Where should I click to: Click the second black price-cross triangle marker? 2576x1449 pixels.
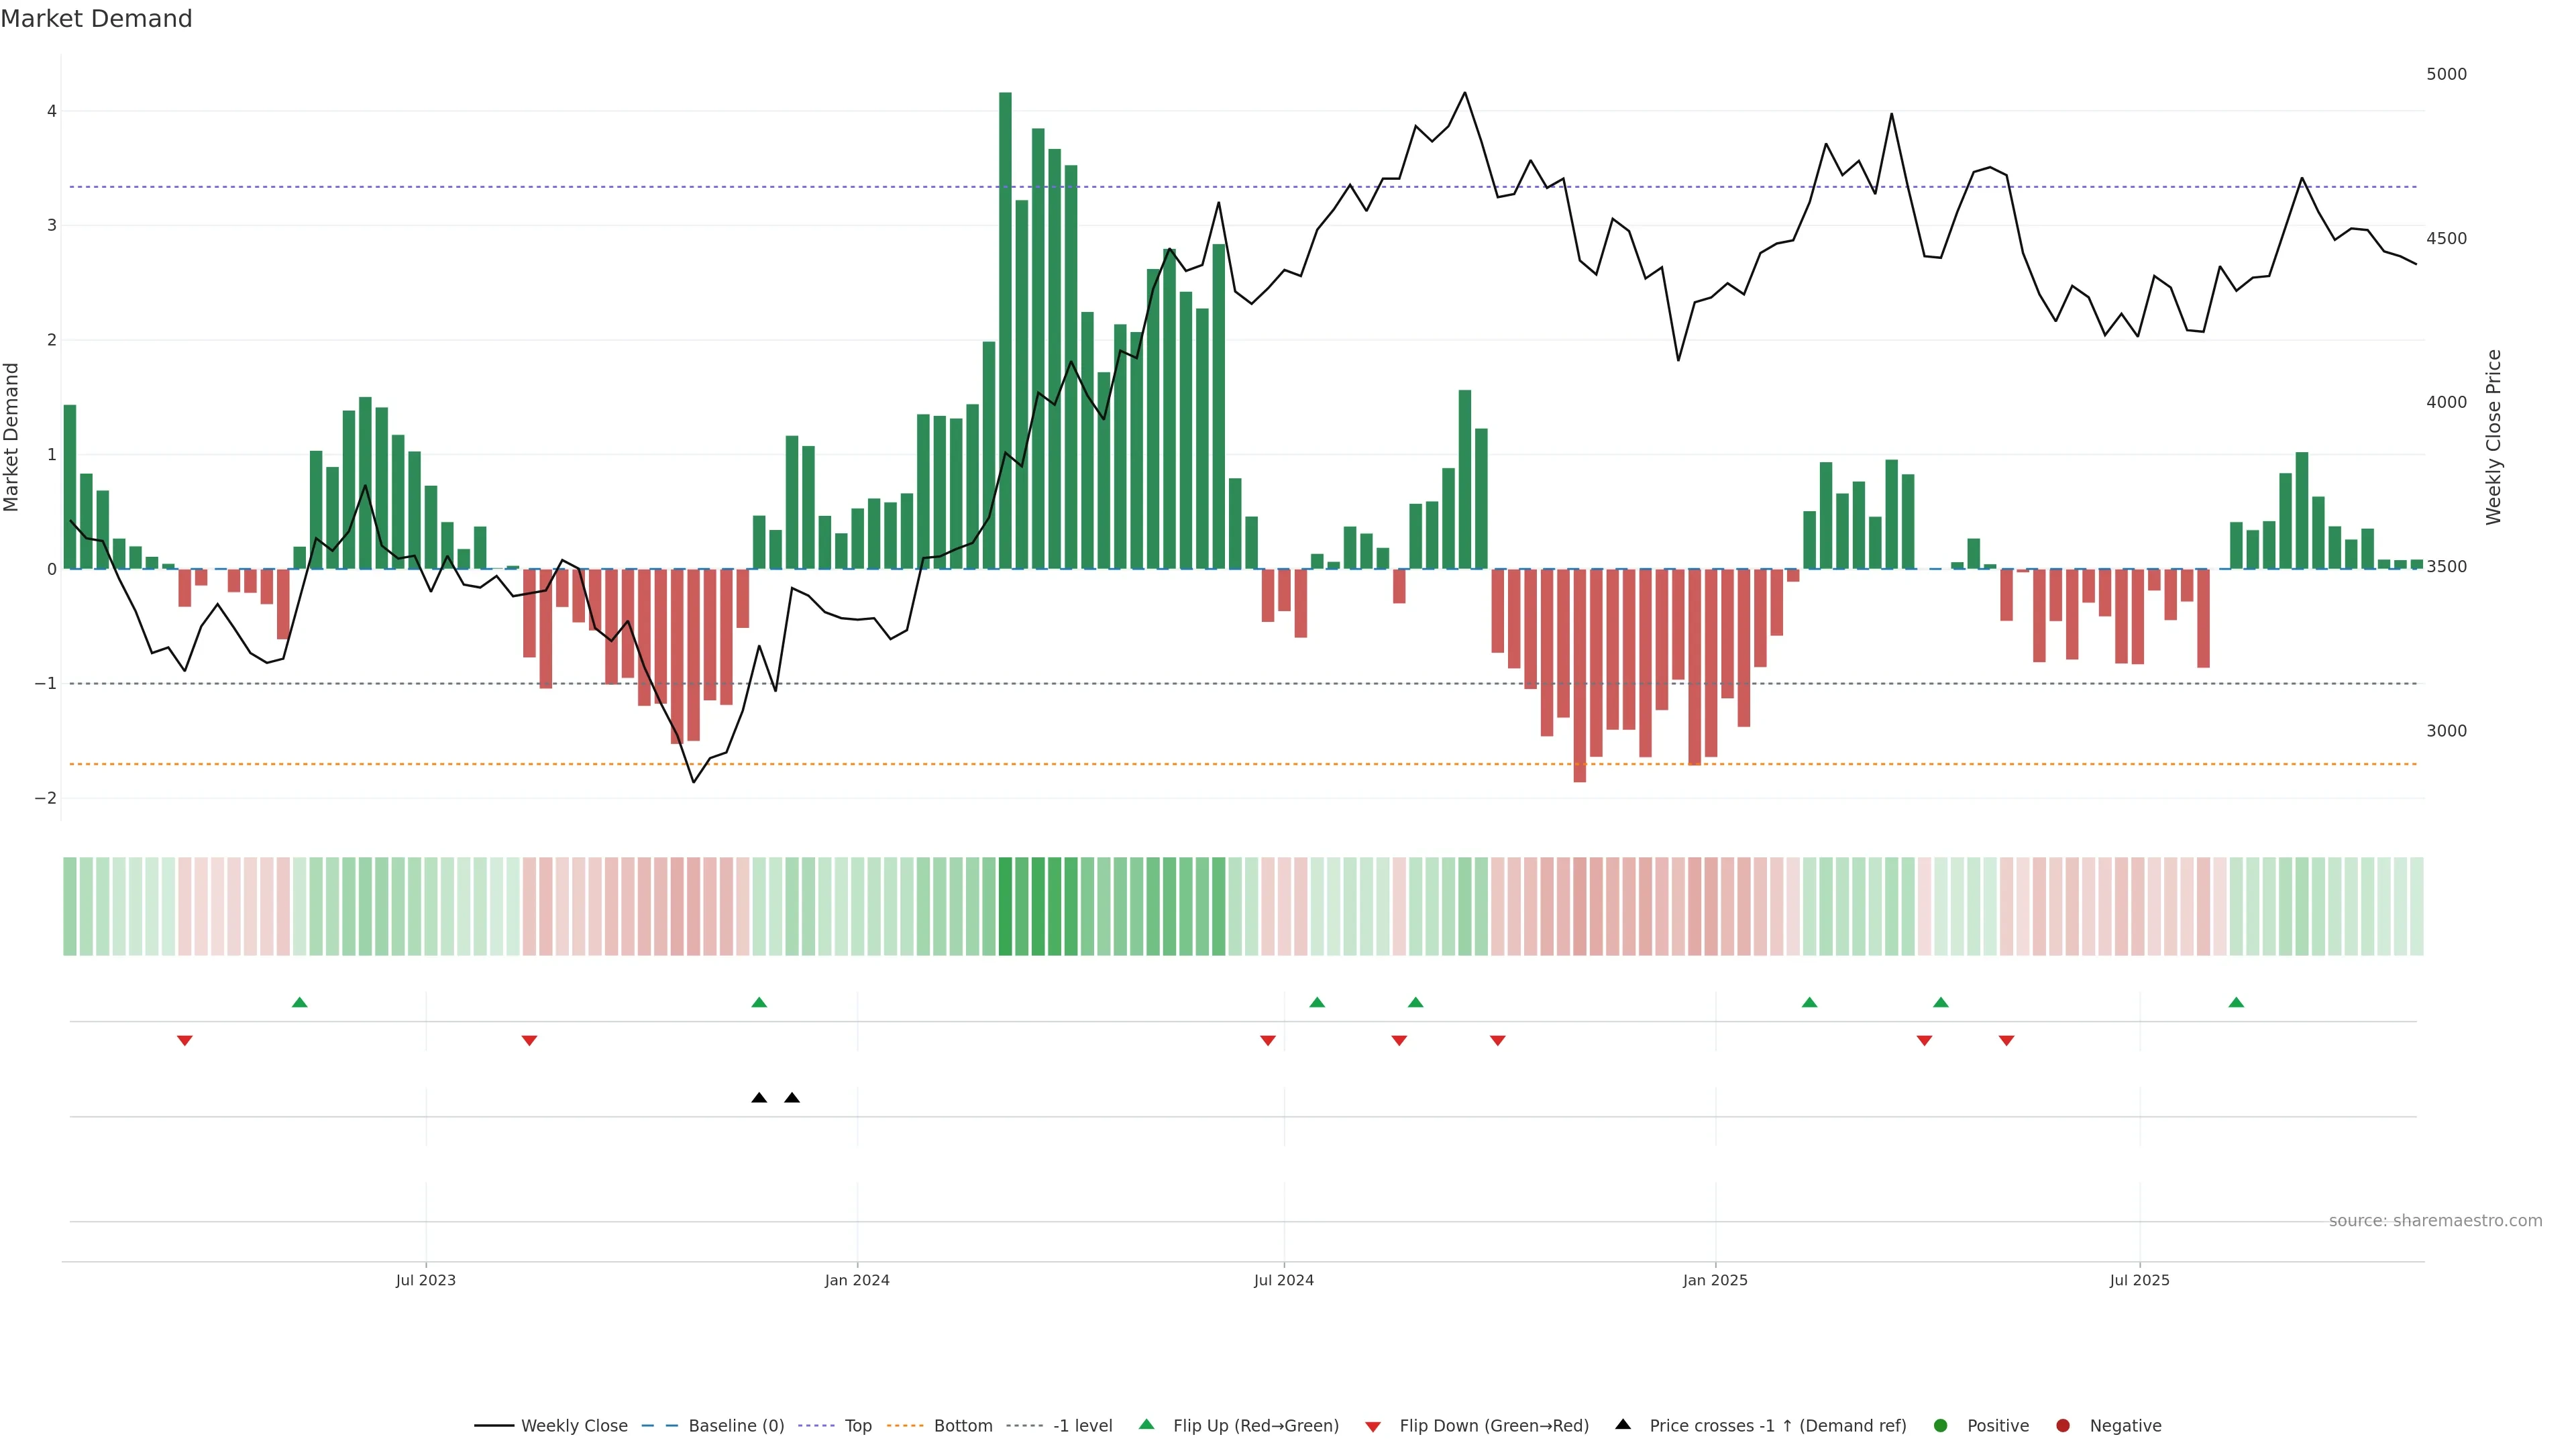(792, 1098)
